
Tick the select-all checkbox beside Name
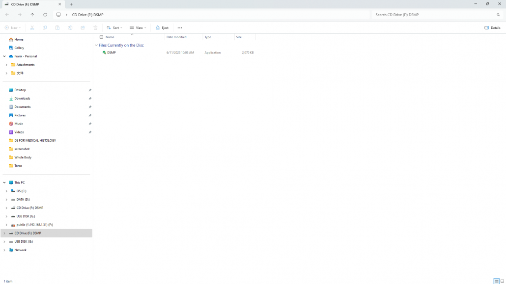102,37
